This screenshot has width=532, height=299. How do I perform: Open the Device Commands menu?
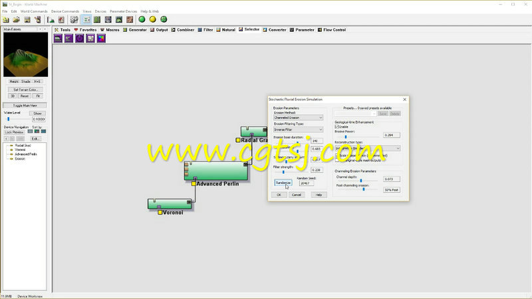tap(65, 11)
